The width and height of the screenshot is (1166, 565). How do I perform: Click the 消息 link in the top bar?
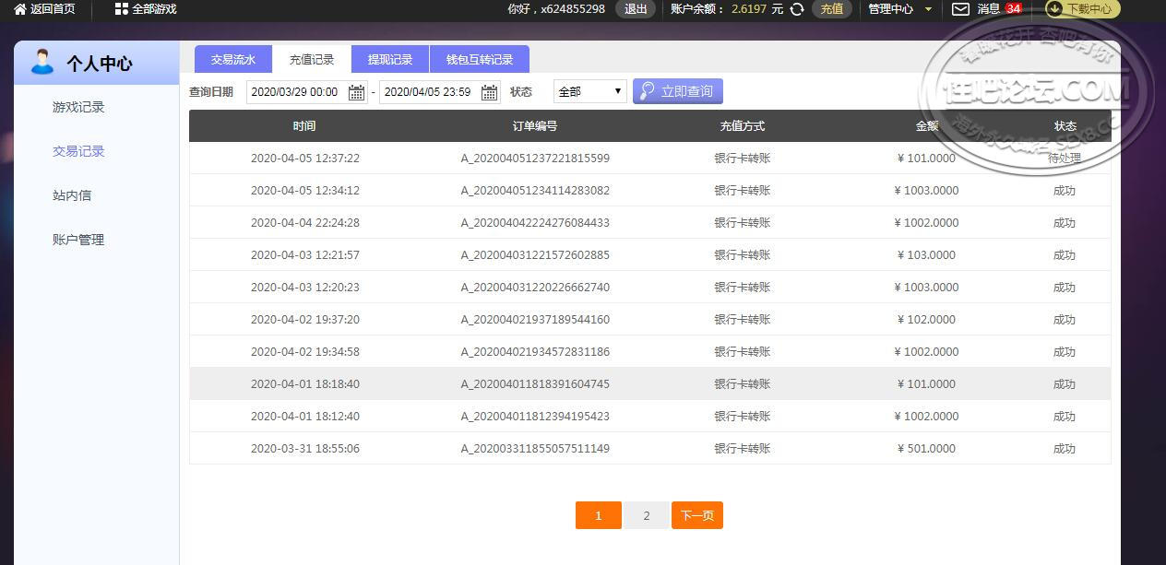click(x=989, y=9)
